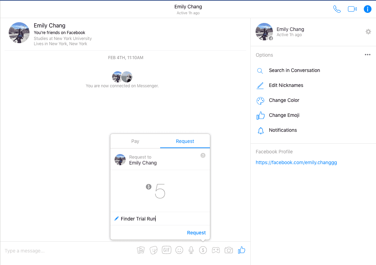
Task: Switch to the Pay tab
Action: click(x=135, y=141)
